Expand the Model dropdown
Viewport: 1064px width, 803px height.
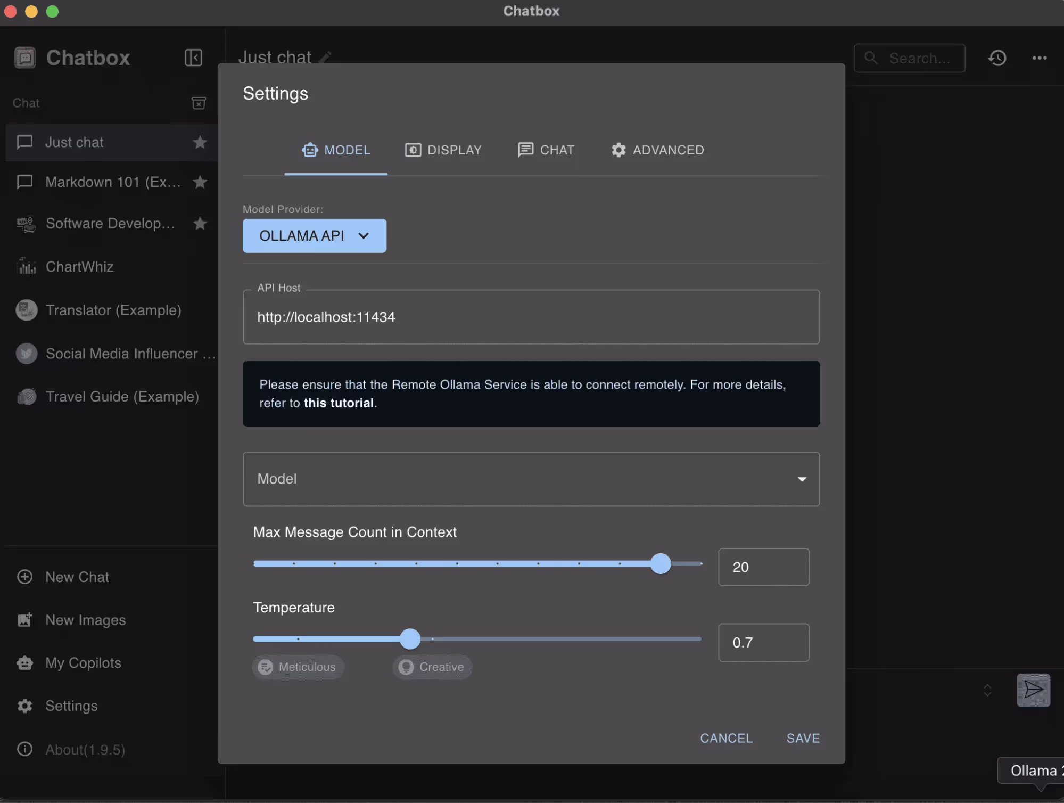click(531, 479)
